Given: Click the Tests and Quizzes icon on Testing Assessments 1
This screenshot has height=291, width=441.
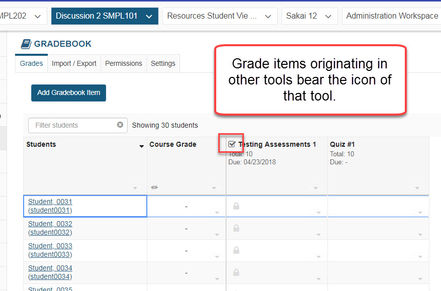Looking at the screenshot, I should tap(231, 143).
